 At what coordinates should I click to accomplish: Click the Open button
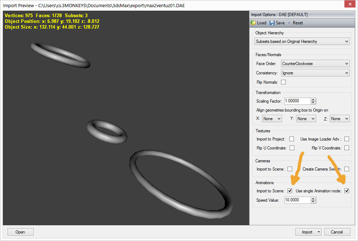pos(20,232)
